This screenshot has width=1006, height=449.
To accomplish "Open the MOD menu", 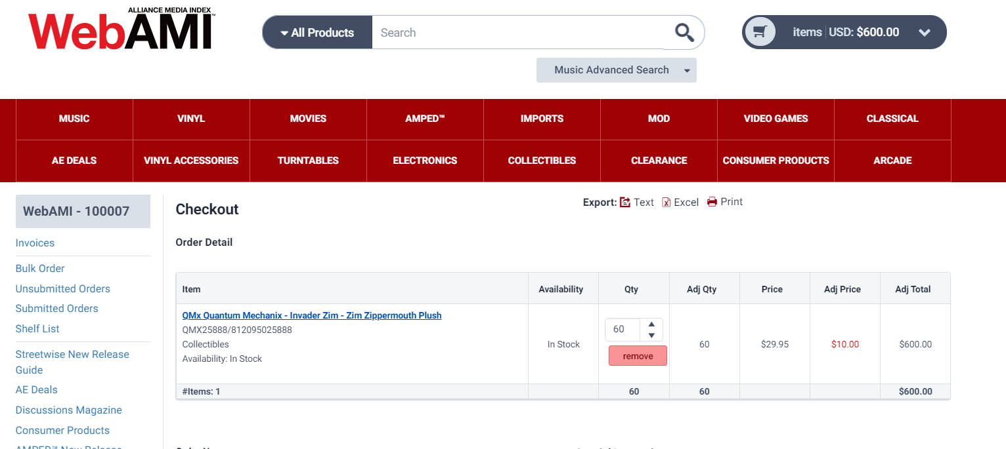I will coord(659,119).
